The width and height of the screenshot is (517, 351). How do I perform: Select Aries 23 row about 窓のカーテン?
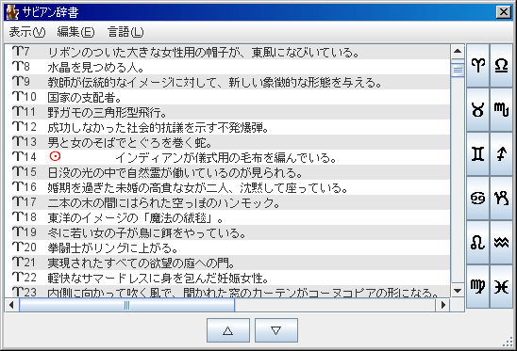pos(231,292)
